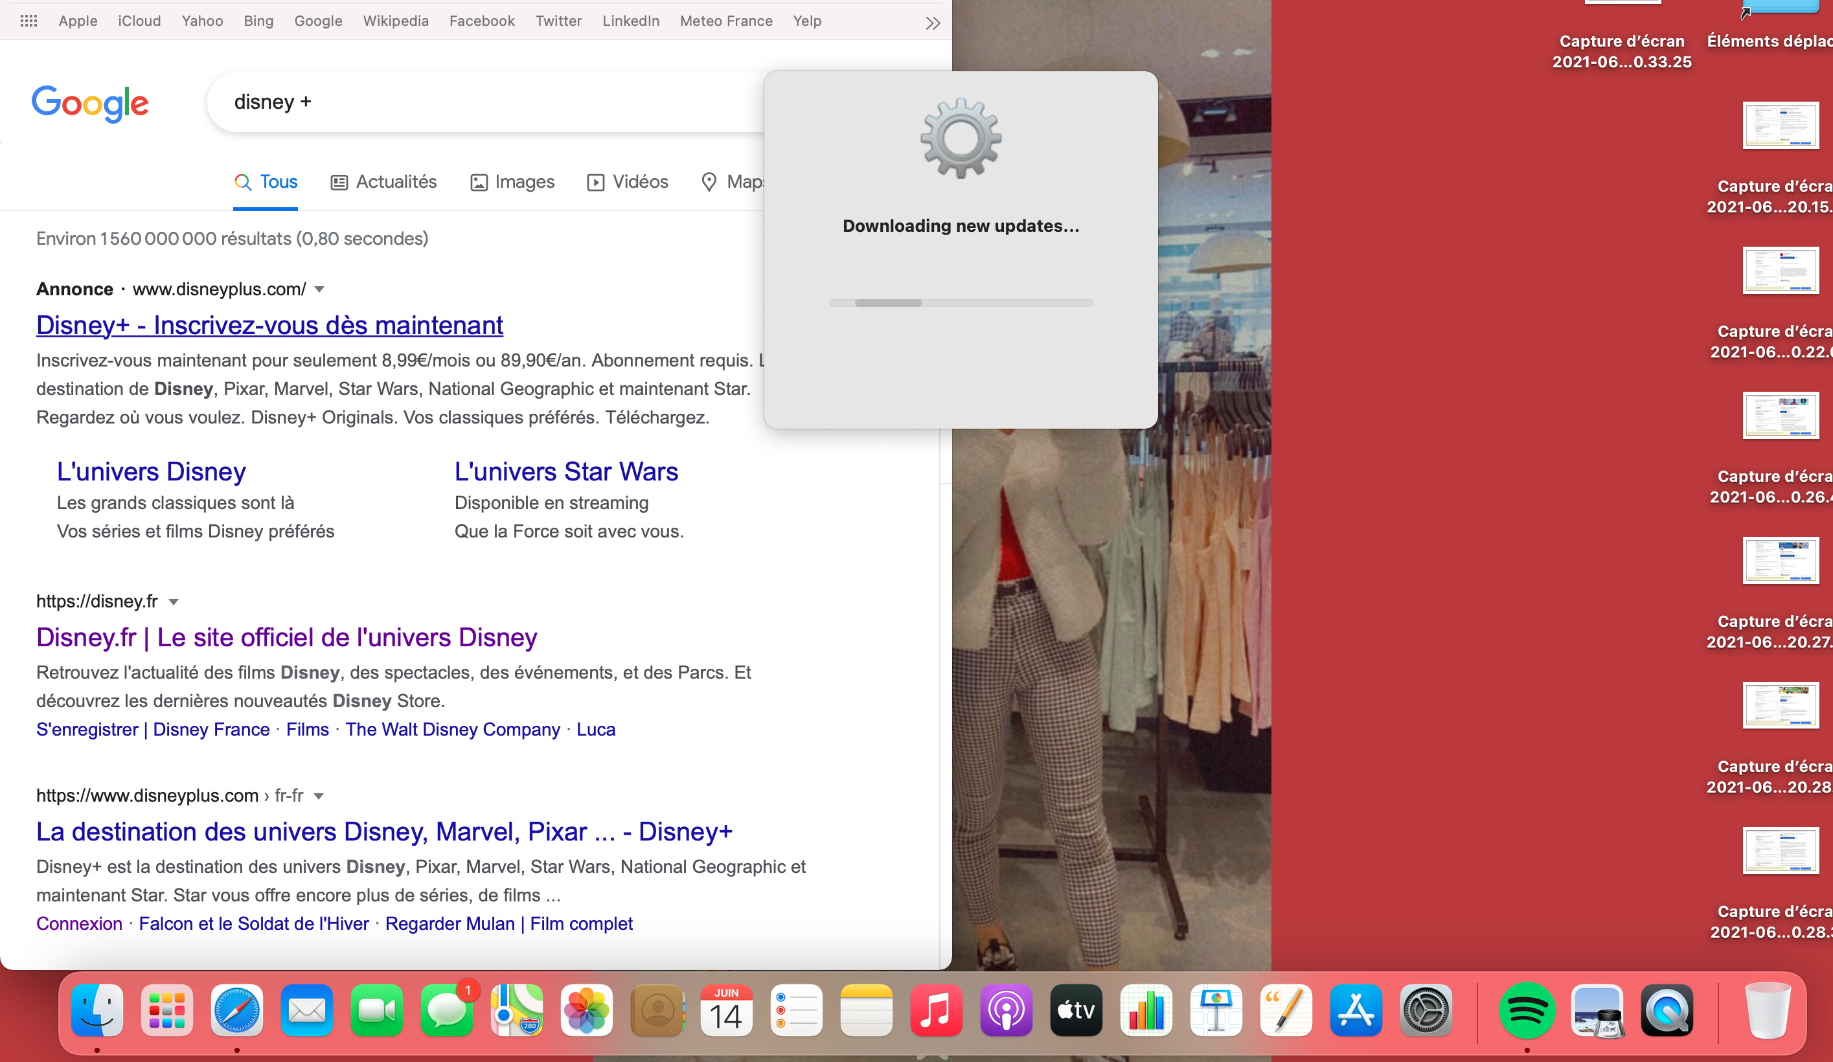Open the Wikipedia bookmark in favorites bar
Screen dimensions: 1833x1062
click(396, 21)
